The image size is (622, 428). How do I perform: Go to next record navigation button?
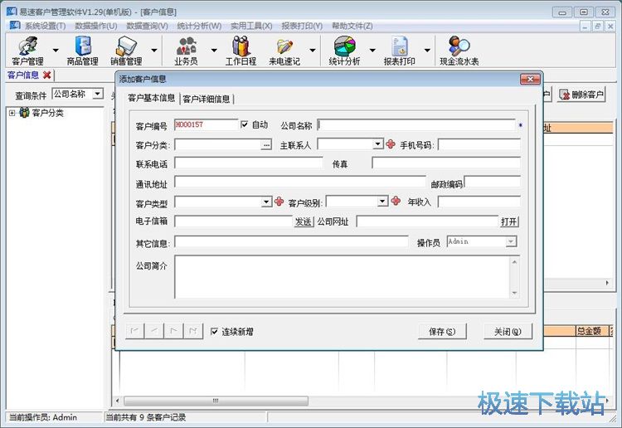[x=174, y=331]
